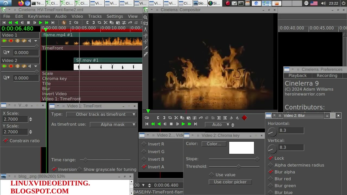Select the mask editing tool in Compositor
This screenshot has height=195, width=347.
tap(146, 24)
